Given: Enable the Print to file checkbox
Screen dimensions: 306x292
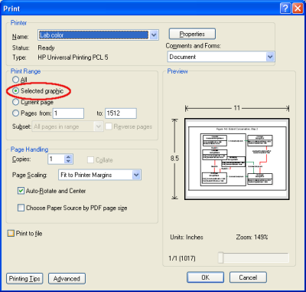Looking at the screenshot, I should pos(11,233).
